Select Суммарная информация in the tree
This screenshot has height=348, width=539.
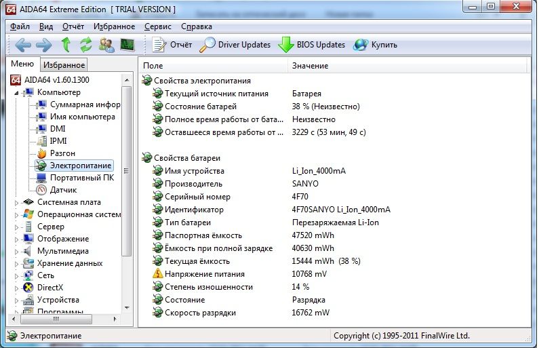pyautogui.click(x=85, y=104)
